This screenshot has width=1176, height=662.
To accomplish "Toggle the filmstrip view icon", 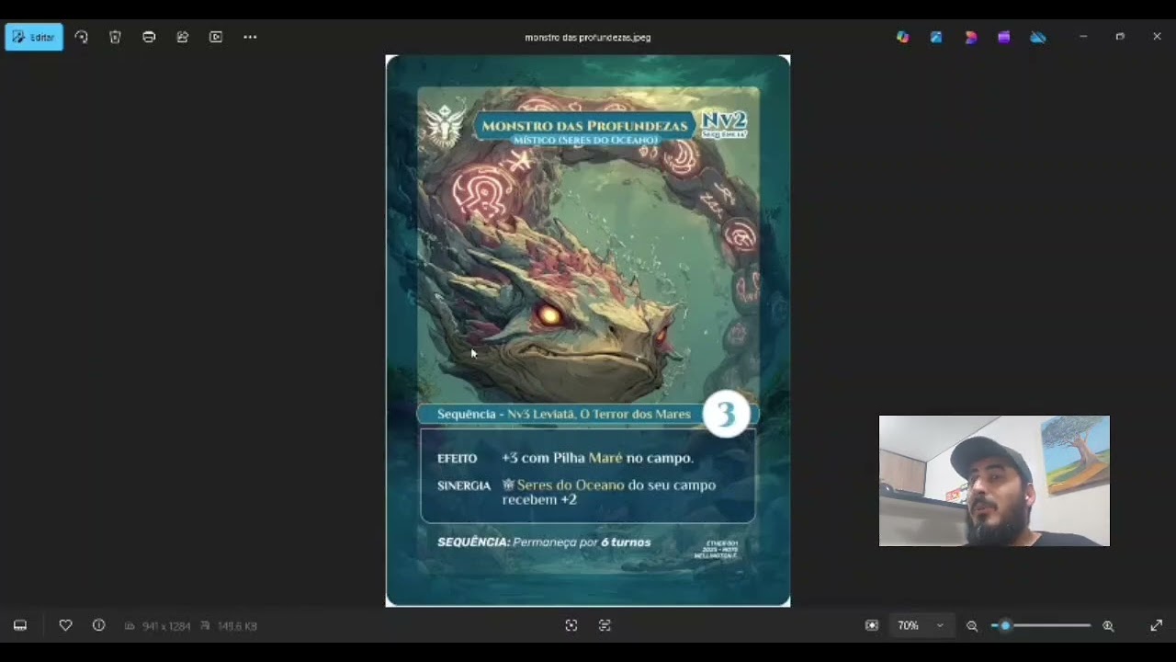I will click(20, 625).
